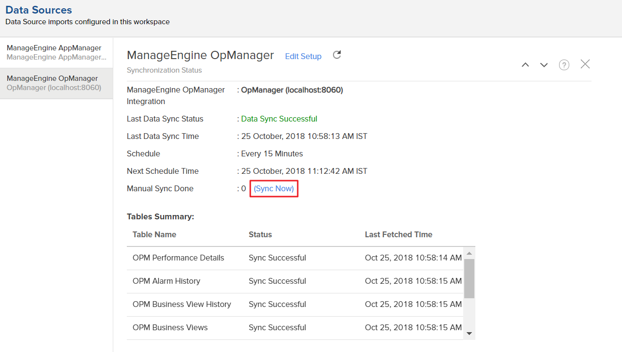Click the Schedule field label
Viewport: 622px width, 352px height.
click(x=143, y=153)
